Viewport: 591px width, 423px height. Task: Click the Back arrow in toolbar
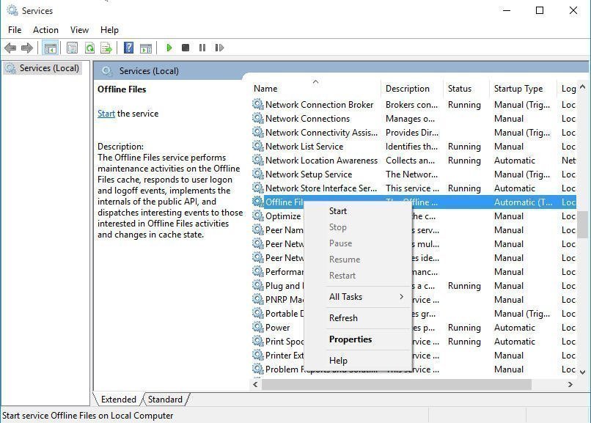click(x=10, y=48)
